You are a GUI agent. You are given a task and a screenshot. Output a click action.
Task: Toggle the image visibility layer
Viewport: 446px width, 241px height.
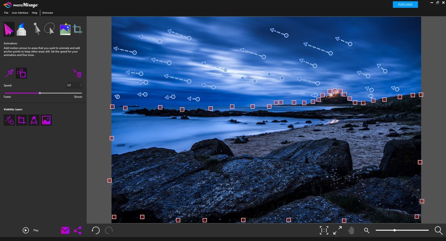(46, 120)
